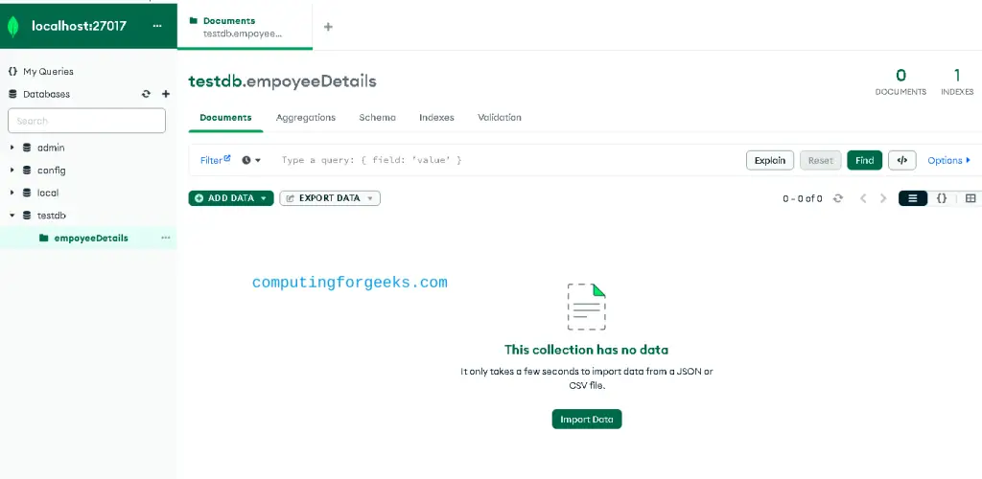Expand the admin database
This screenshot has width=982, height=479.
(x=12, y=148)
